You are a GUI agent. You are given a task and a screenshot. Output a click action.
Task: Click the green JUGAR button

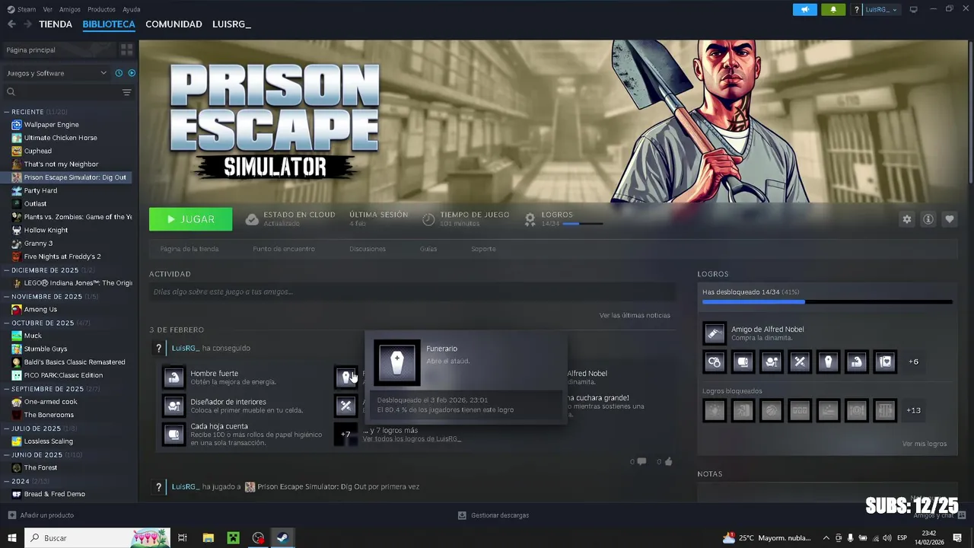(190, 219)
